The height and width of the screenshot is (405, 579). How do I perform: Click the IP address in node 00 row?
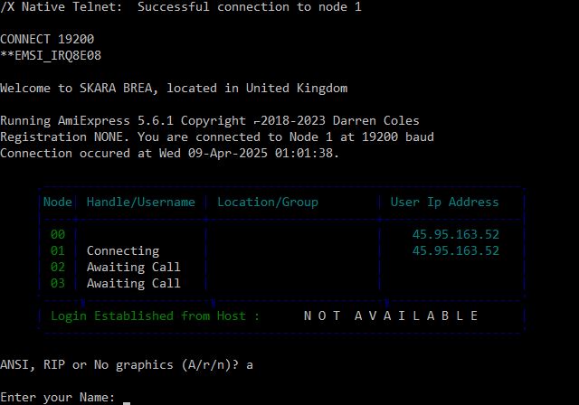pos(456,234)
